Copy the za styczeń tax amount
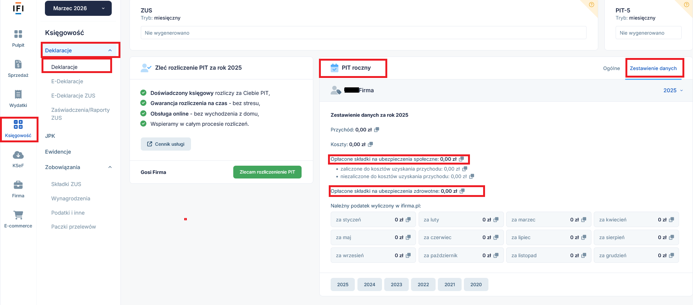This screenshot has width=693, height=305. pyautogui.click(x=408, y=220)
